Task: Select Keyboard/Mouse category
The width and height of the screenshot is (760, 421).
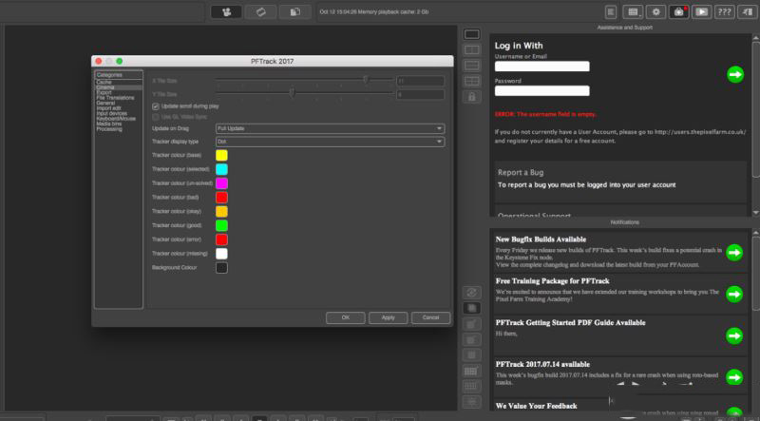Action: point(116,119)
